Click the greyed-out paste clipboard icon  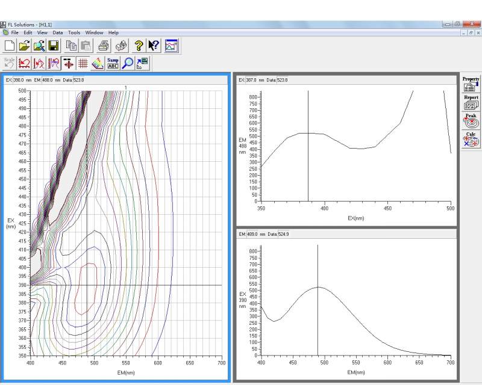(86, 46)
